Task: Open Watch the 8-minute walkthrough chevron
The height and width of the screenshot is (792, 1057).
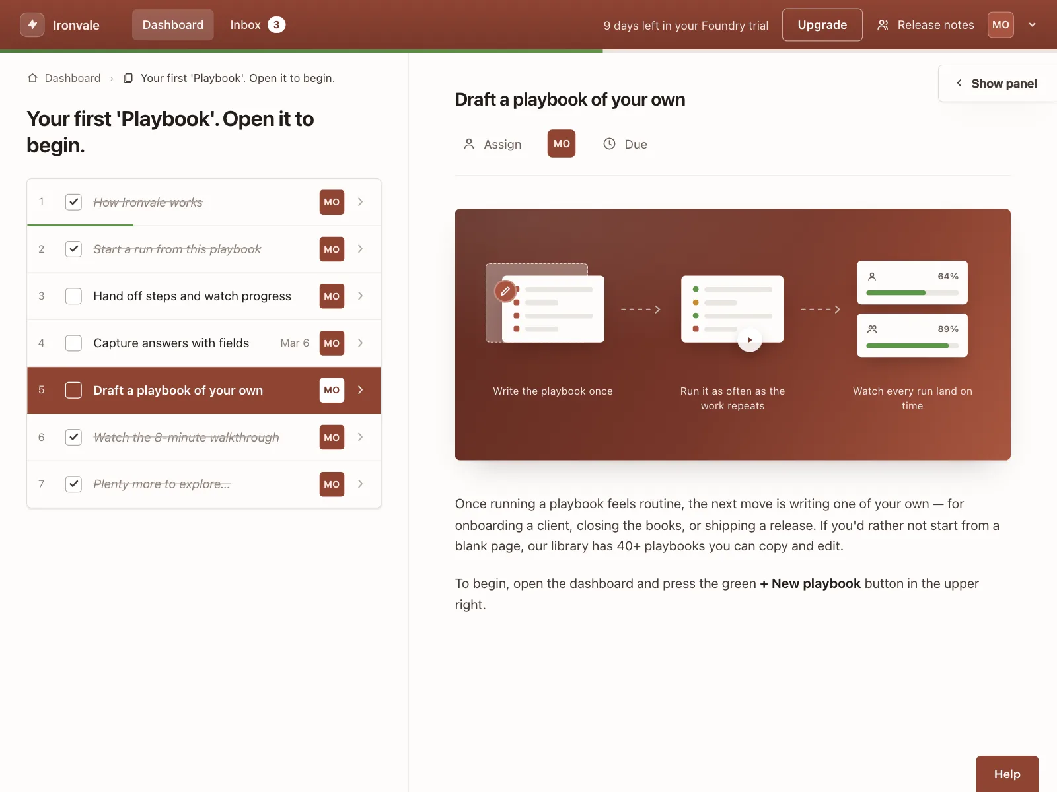Action: click(x=360, y=437)
